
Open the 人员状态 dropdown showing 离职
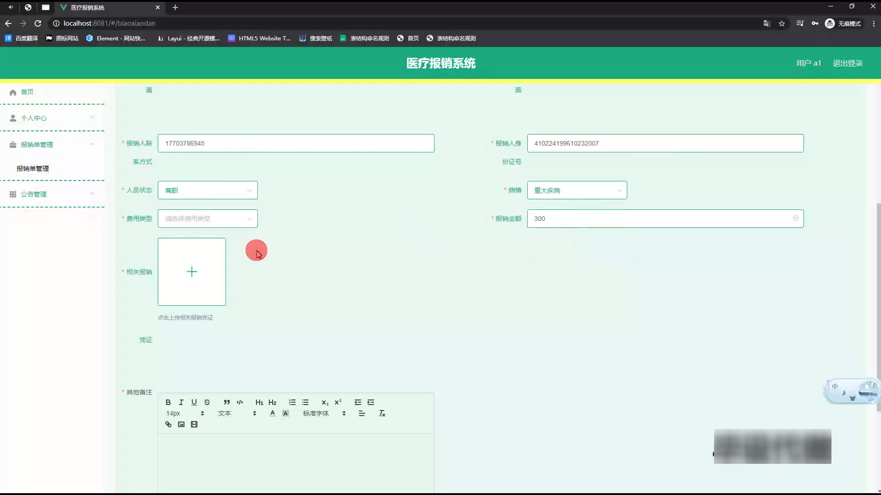point(207,190)
